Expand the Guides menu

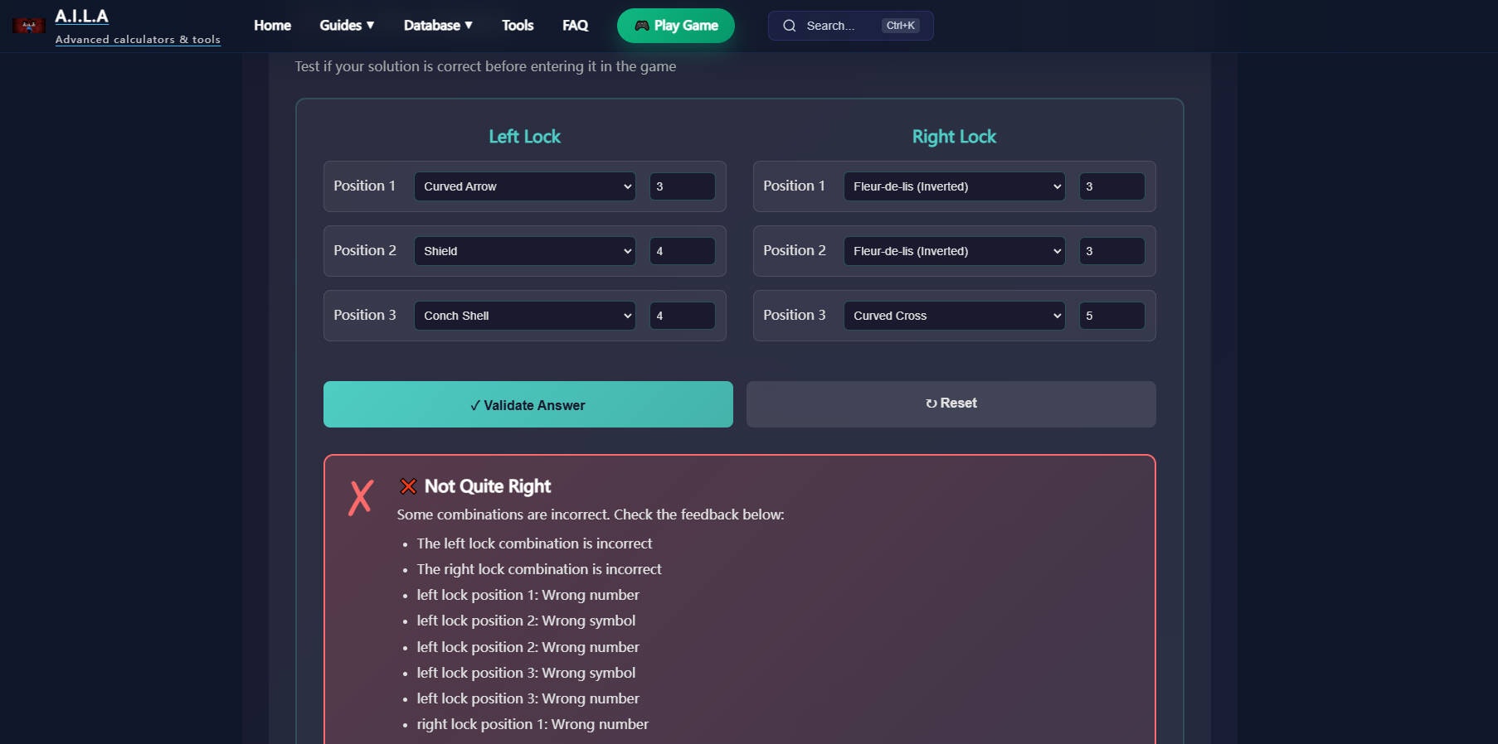[347, 26]
